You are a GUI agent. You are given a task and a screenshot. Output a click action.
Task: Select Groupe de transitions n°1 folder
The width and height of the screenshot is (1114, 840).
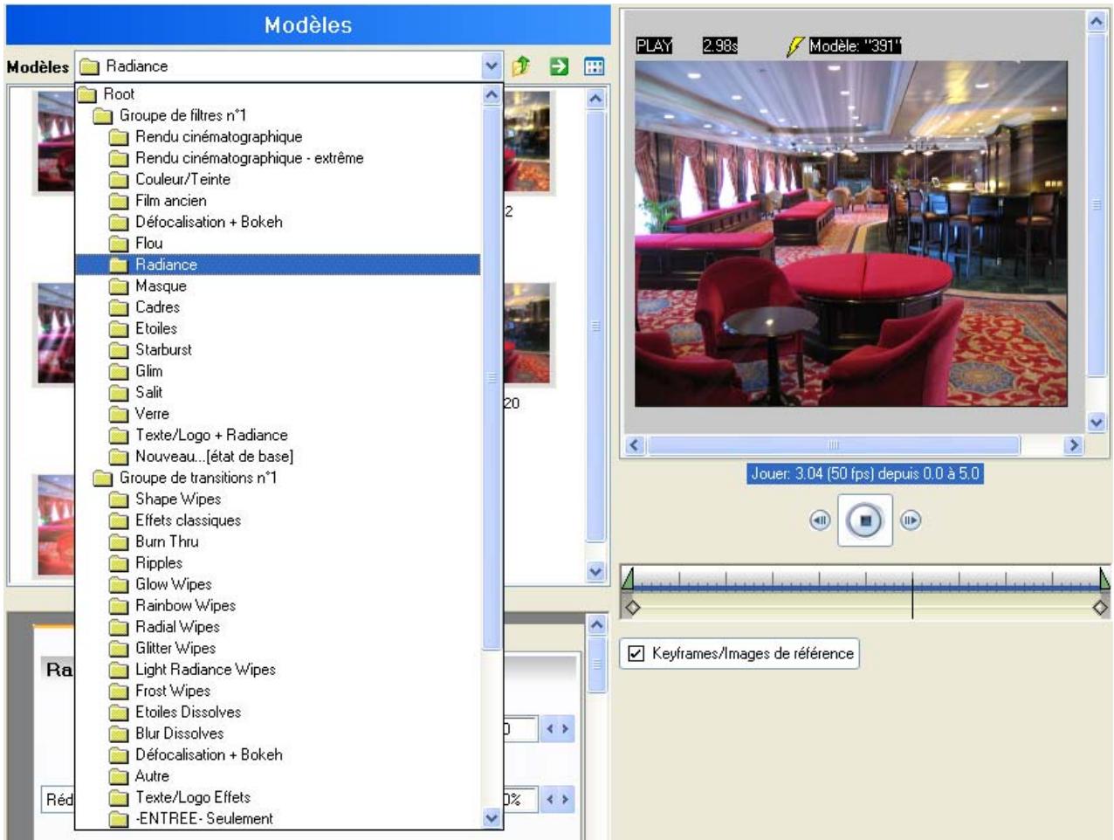(185, 478)
